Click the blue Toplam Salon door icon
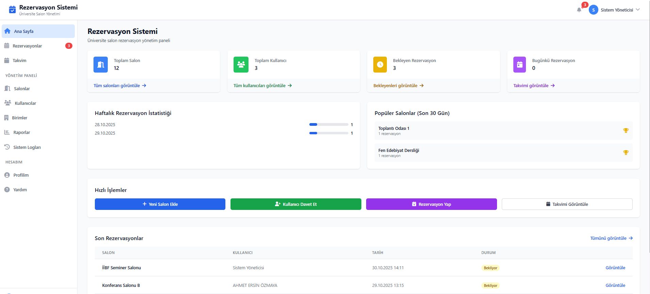The width and height of the screenshot is (650, 294). (101, 64)
